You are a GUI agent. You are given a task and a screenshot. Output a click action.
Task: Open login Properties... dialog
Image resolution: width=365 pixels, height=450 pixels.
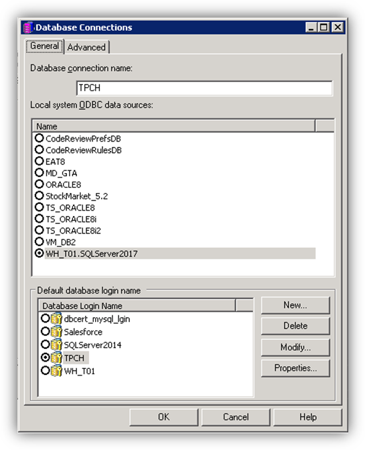click(x=295, y=368)
